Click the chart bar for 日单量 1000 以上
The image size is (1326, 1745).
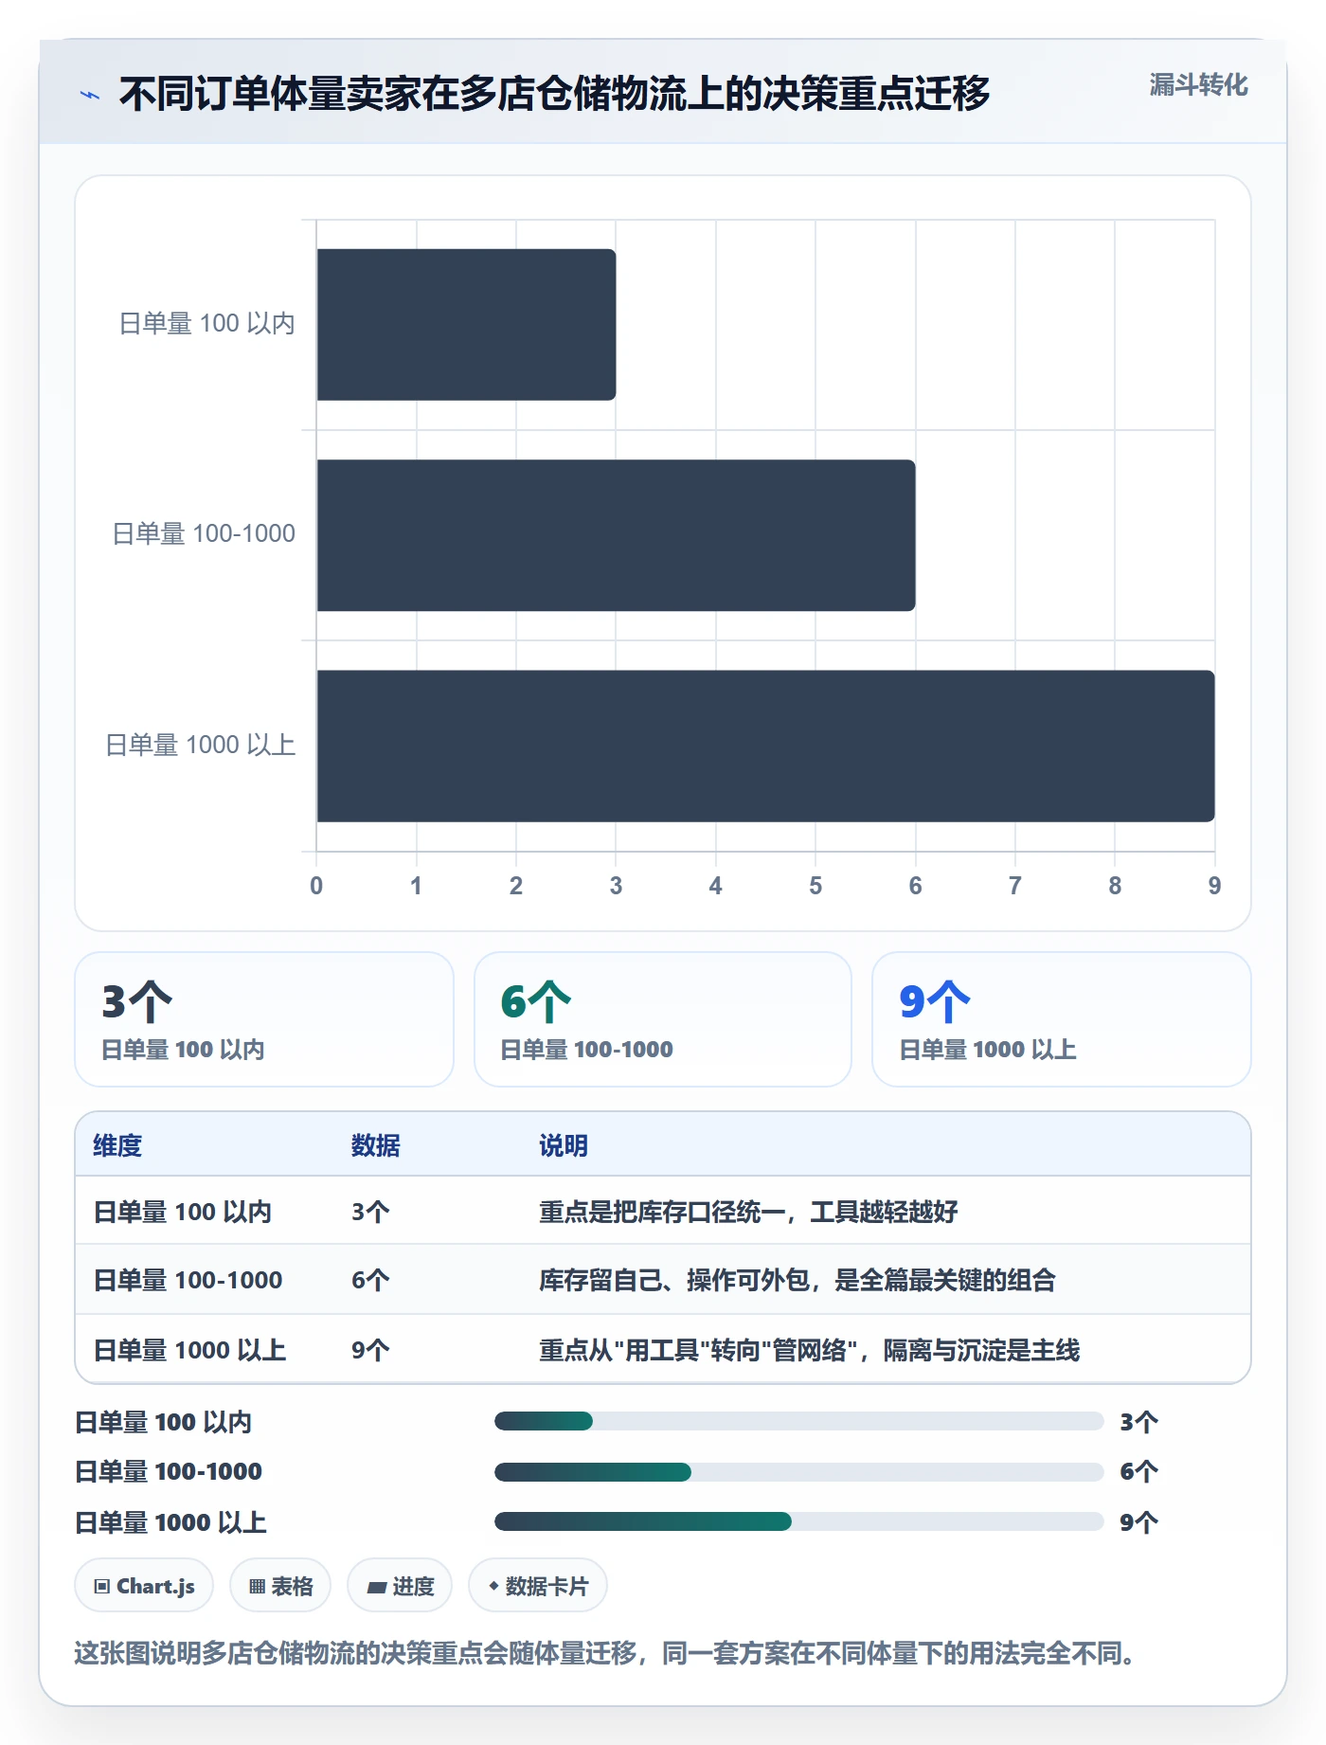(765, 746)
